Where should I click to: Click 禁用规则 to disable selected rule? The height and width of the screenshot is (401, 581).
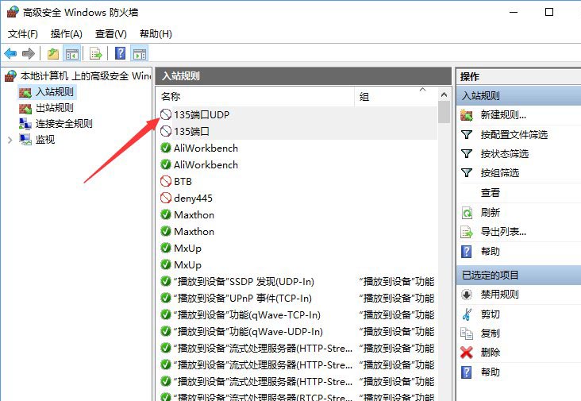pos(499,294)
